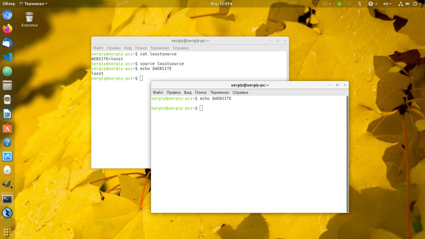Image resolution: width=425 pixels, height=239 pixels.
Task: Open the Корзина trash desktop icon
Action: click(29, 20)
